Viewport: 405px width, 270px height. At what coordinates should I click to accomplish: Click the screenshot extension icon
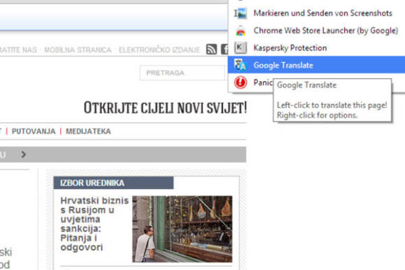tap(240, 13)
